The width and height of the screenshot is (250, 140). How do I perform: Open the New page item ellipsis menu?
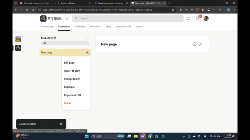(87, 53)
